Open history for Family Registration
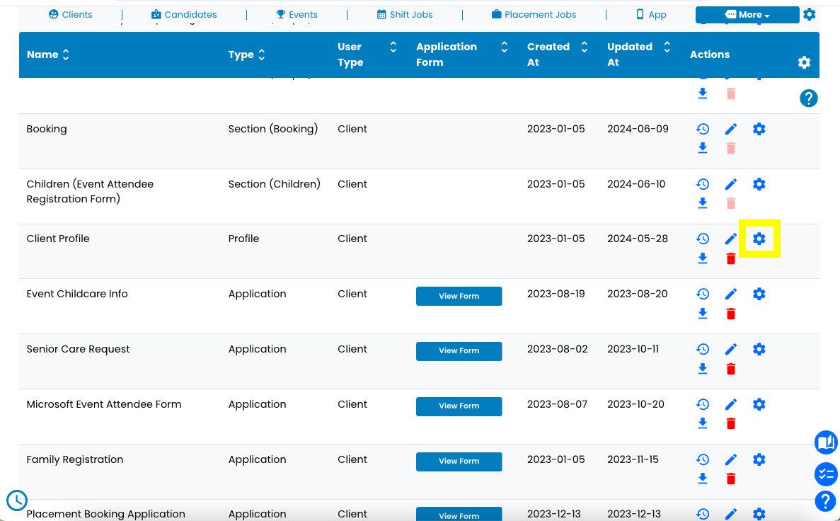The height and width of the screenshot is (521, 840). [702, 460]
